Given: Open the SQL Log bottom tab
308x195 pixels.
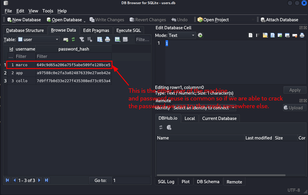Looking at the screenshot, I should point(166,182).
